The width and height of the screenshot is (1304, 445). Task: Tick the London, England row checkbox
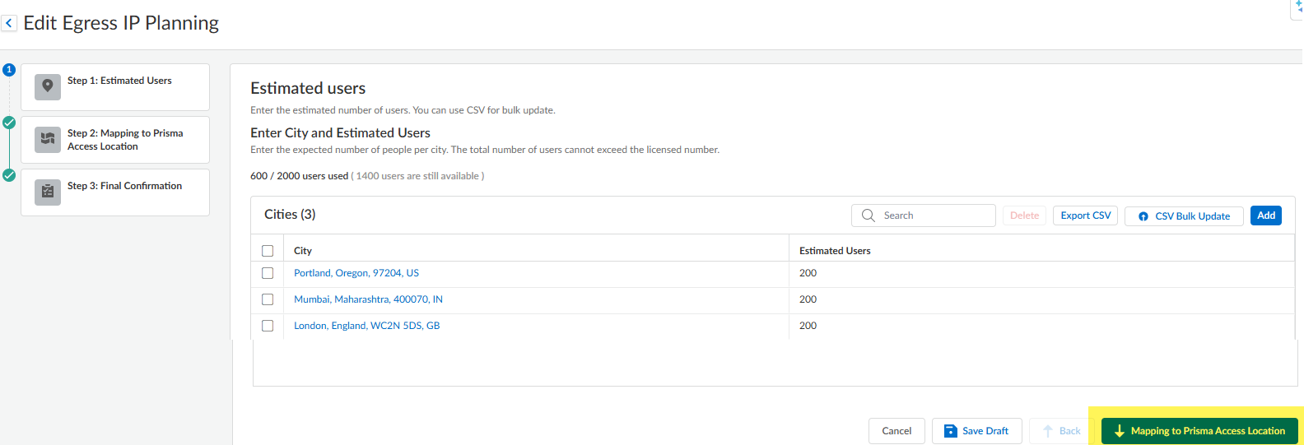pyautogui.click(x=268, y=326)
